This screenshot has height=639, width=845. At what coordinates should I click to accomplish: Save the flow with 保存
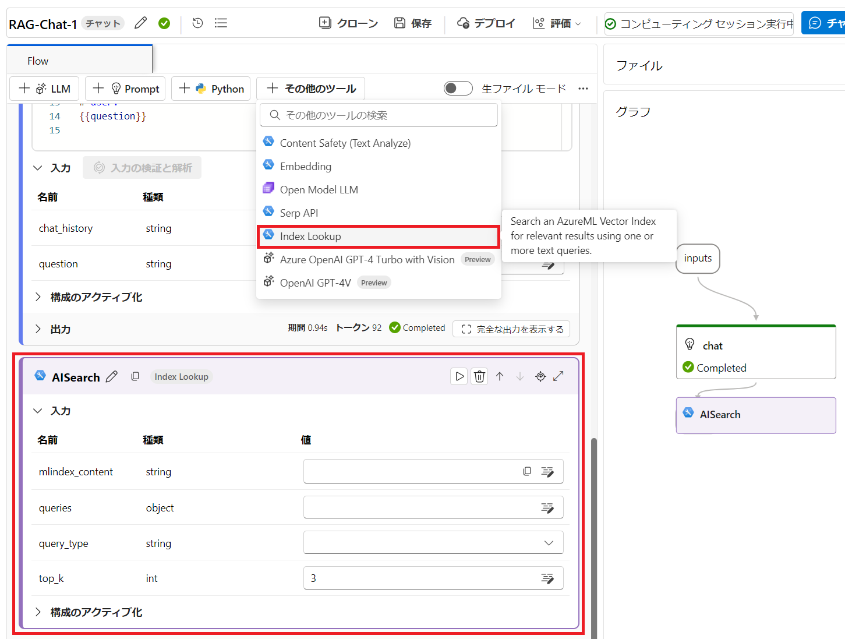tap(413, 23)
